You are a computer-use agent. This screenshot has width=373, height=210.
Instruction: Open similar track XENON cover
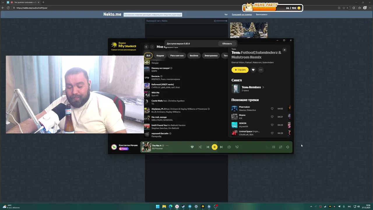(x=234, y=125)
